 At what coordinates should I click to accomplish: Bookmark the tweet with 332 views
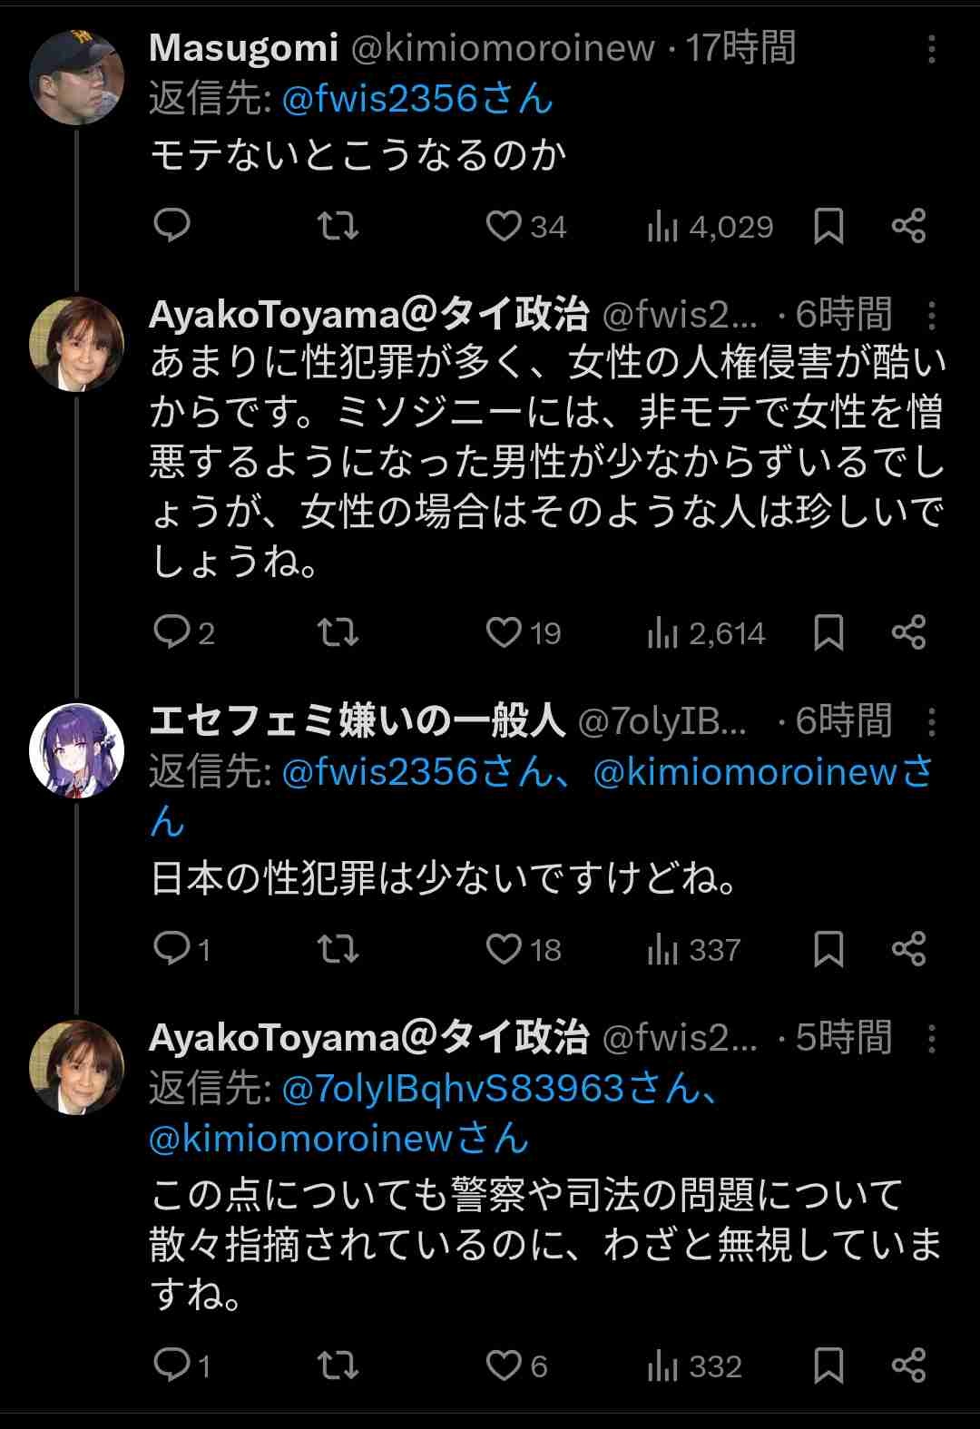tap(828, 1365)
